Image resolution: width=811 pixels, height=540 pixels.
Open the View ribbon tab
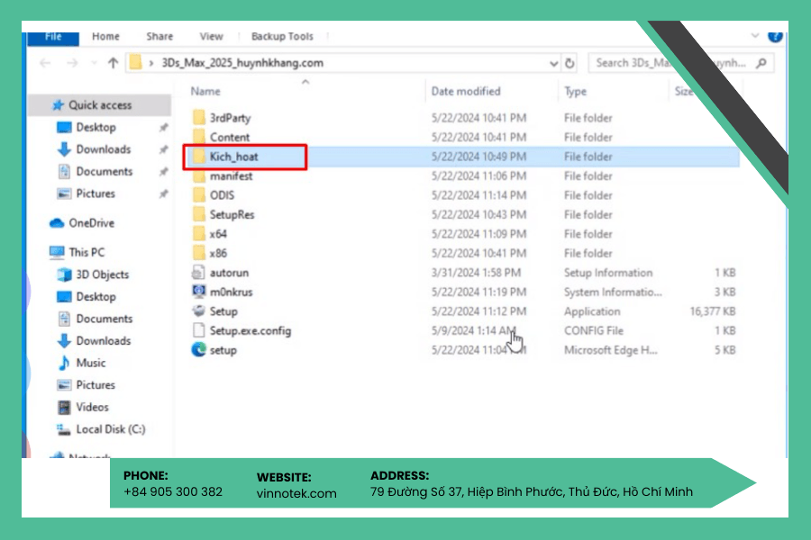(x=211, y=37)
